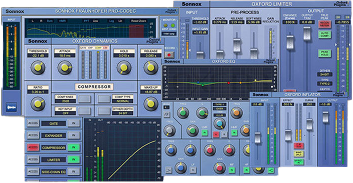Toggle the LMF IN button in Oxford EQ
The image size is (353, 183).
click(205, 132)
